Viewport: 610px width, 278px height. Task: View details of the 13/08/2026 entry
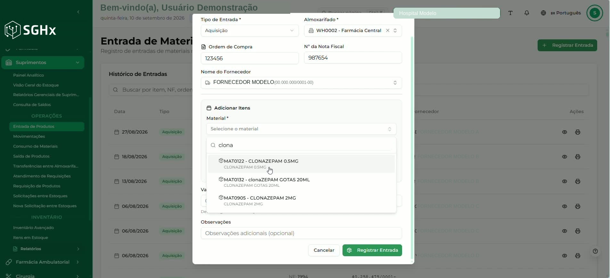[x=565, y=181]
